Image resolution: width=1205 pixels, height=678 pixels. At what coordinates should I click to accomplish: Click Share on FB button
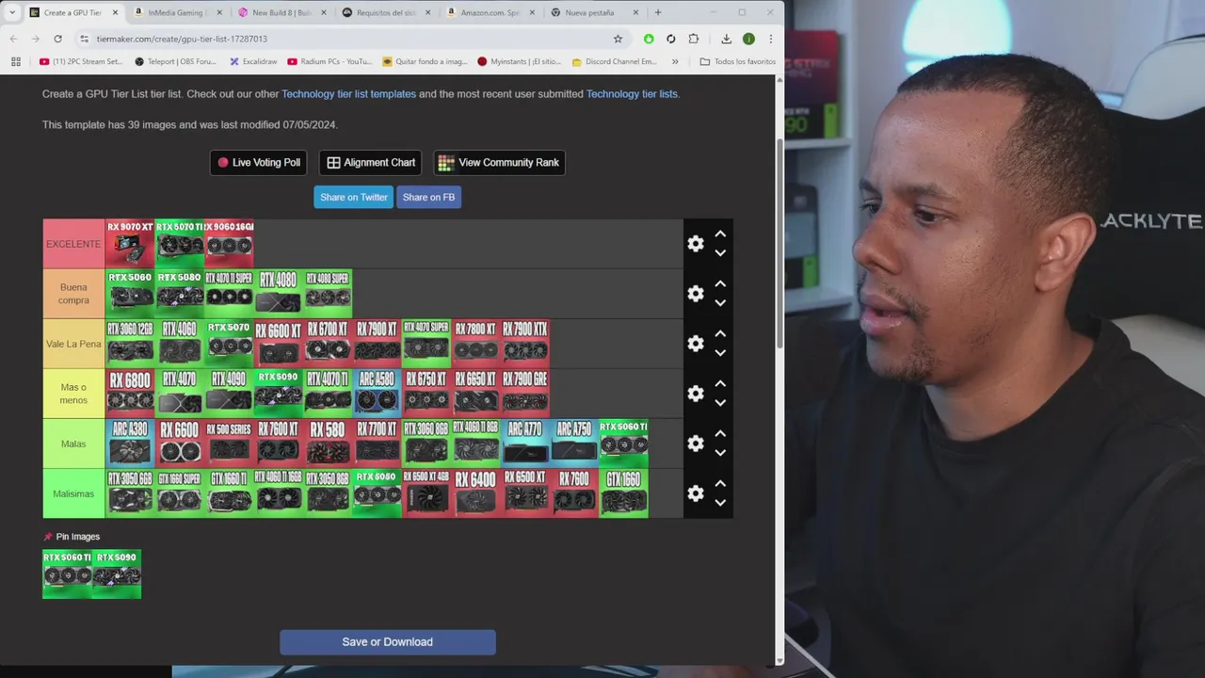tap(428, 197)
